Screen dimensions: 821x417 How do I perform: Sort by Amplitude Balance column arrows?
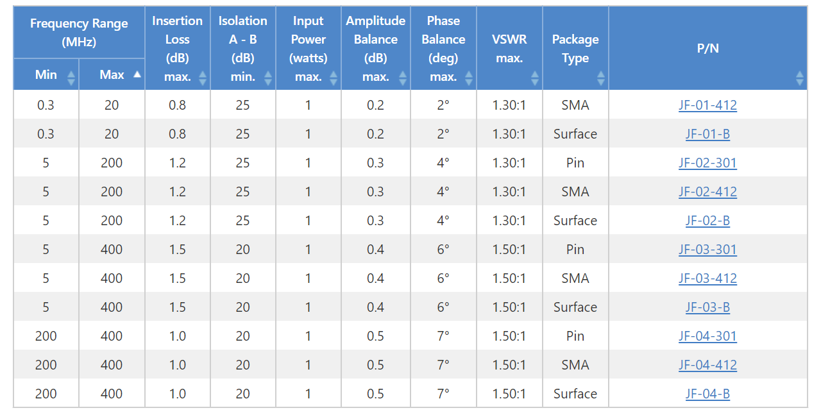click(x=403, y=78)
